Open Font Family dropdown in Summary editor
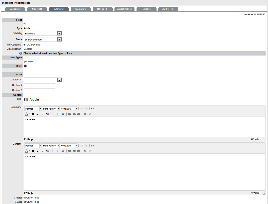Screen dimensions: 268x204 (x=51, y=109)
